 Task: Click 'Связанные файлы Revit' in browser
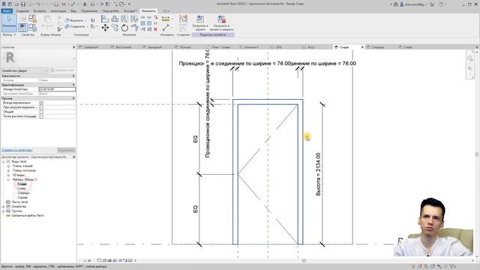click(x=27, y=216)
